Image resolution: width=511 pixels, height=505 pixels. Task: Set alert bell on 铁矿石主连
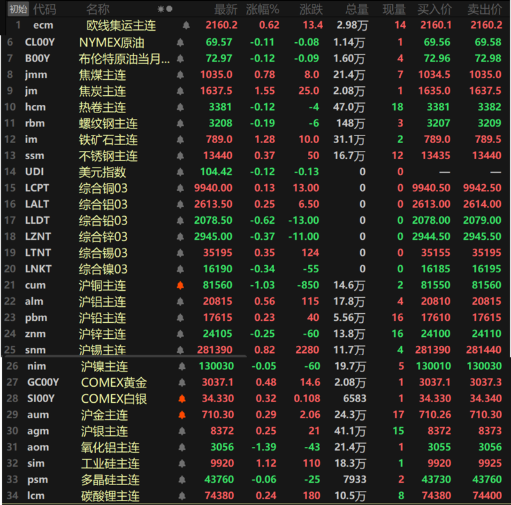click(x=180, y=139)
